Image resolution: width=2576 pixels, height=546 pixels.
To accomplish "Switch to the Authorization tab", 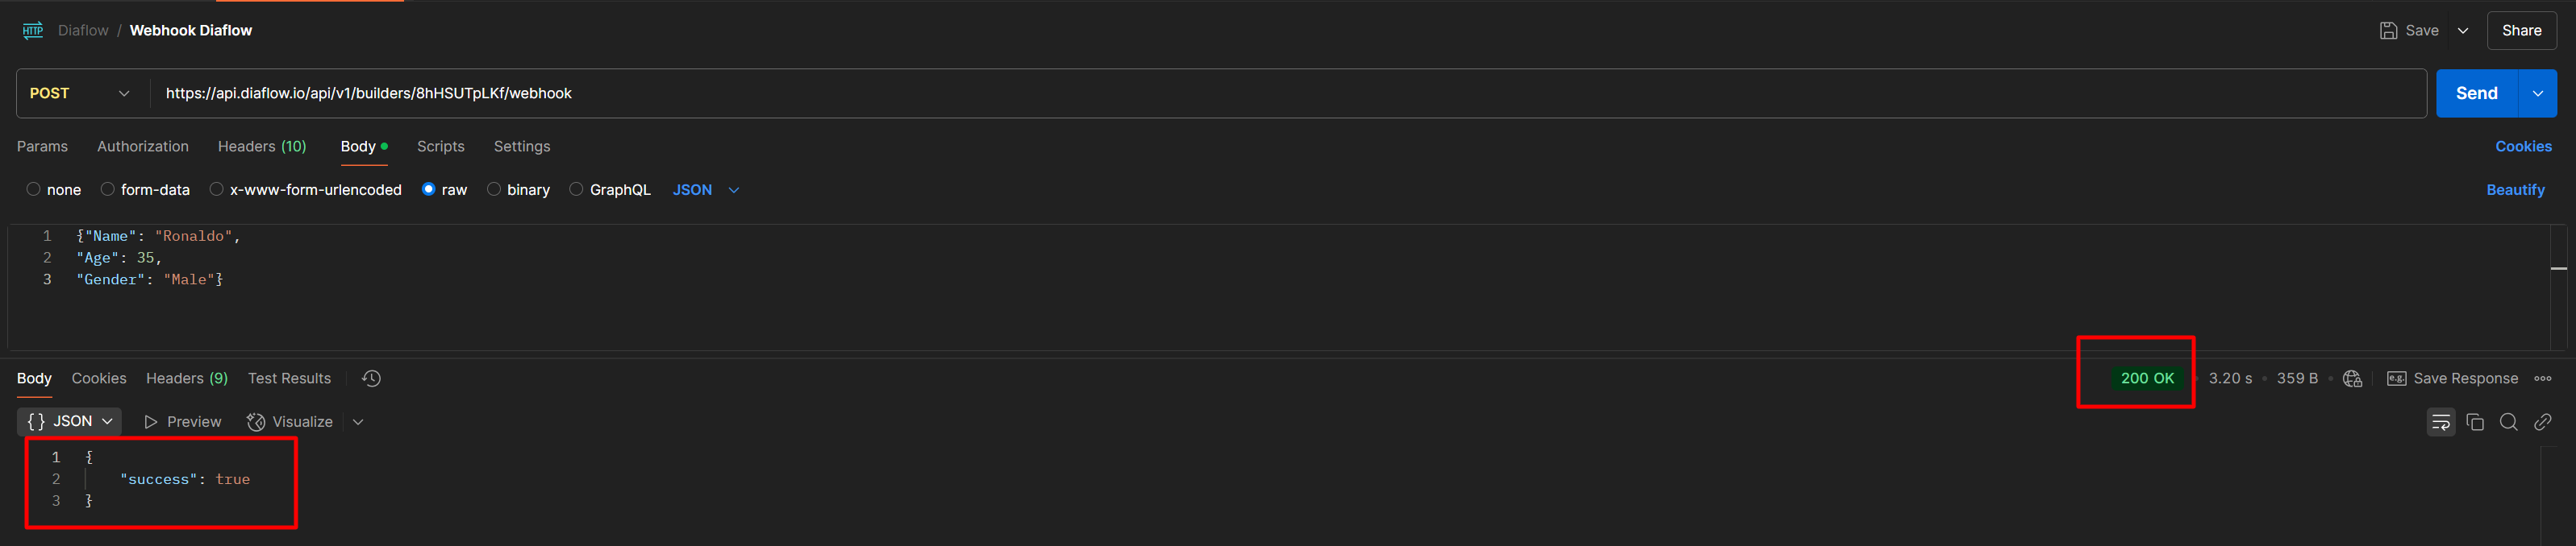I will click(142, 147).
